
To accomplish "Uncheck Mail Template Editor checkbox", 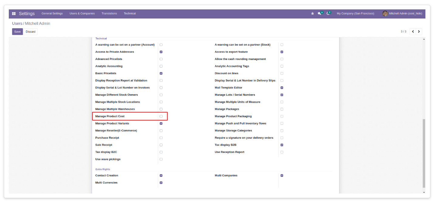I will [282, 88].
